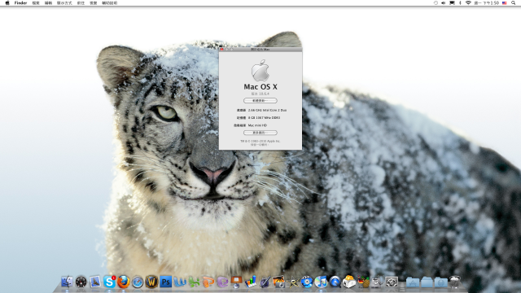Open World of Warcraft dock icon
This screenshot has height=293, width=521.
click(x=151, y=282)
